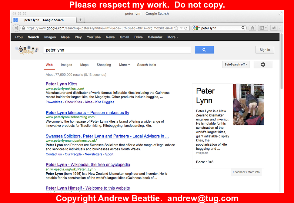294x203 pixels.
Task: Reload the page using the refresh icon
Action: click(186, 28)
